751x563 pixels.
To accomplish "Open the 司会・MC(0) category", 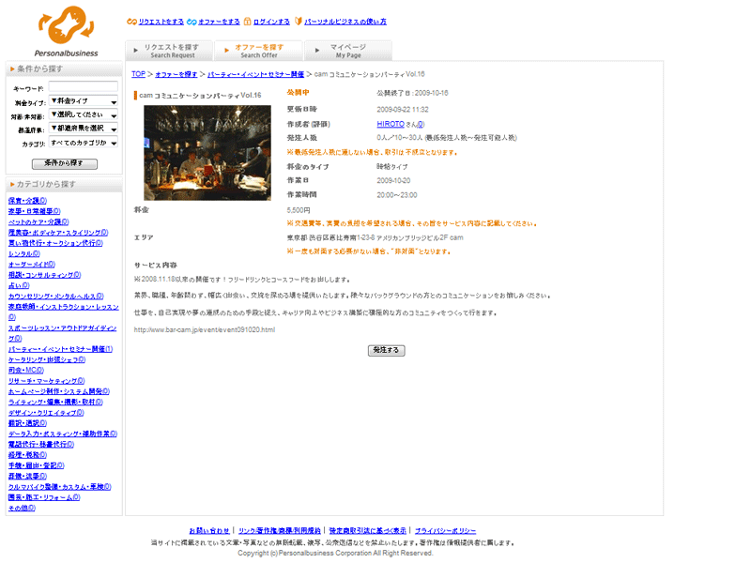I will pos(26,370).
